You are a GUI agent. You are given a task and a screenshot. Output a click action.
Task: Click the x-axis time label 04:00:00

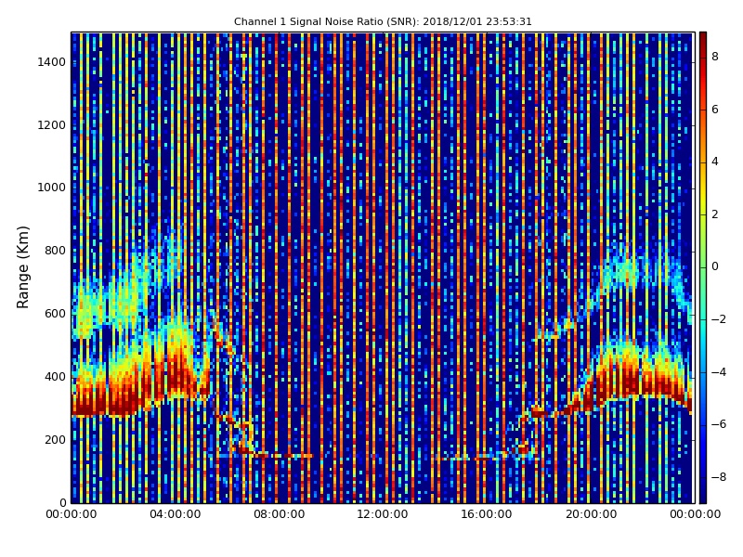coord(176,514)
